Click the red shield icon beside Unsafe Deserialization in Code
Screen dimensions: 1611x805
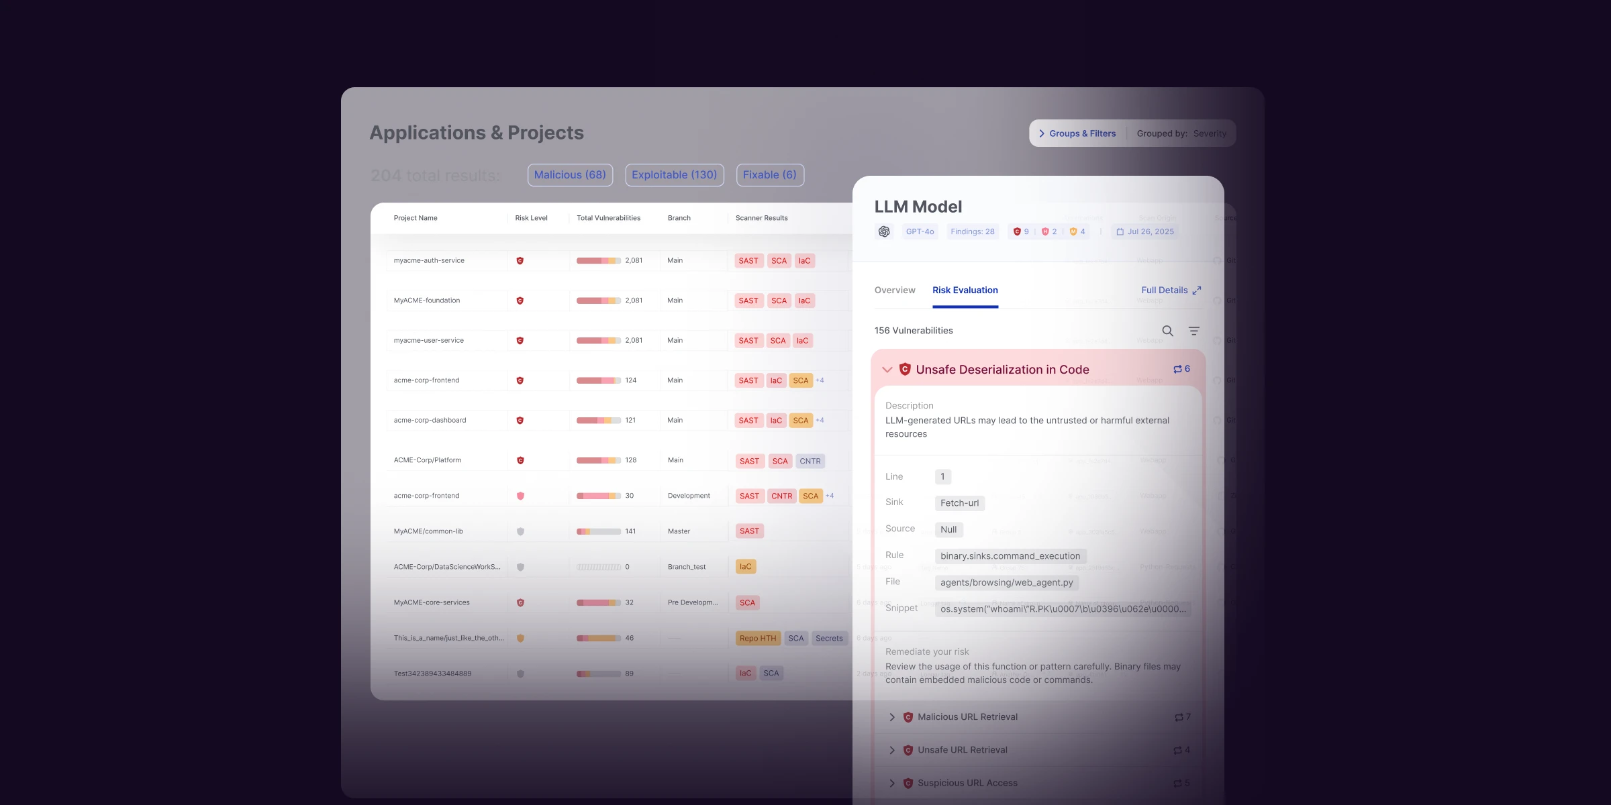905,369
